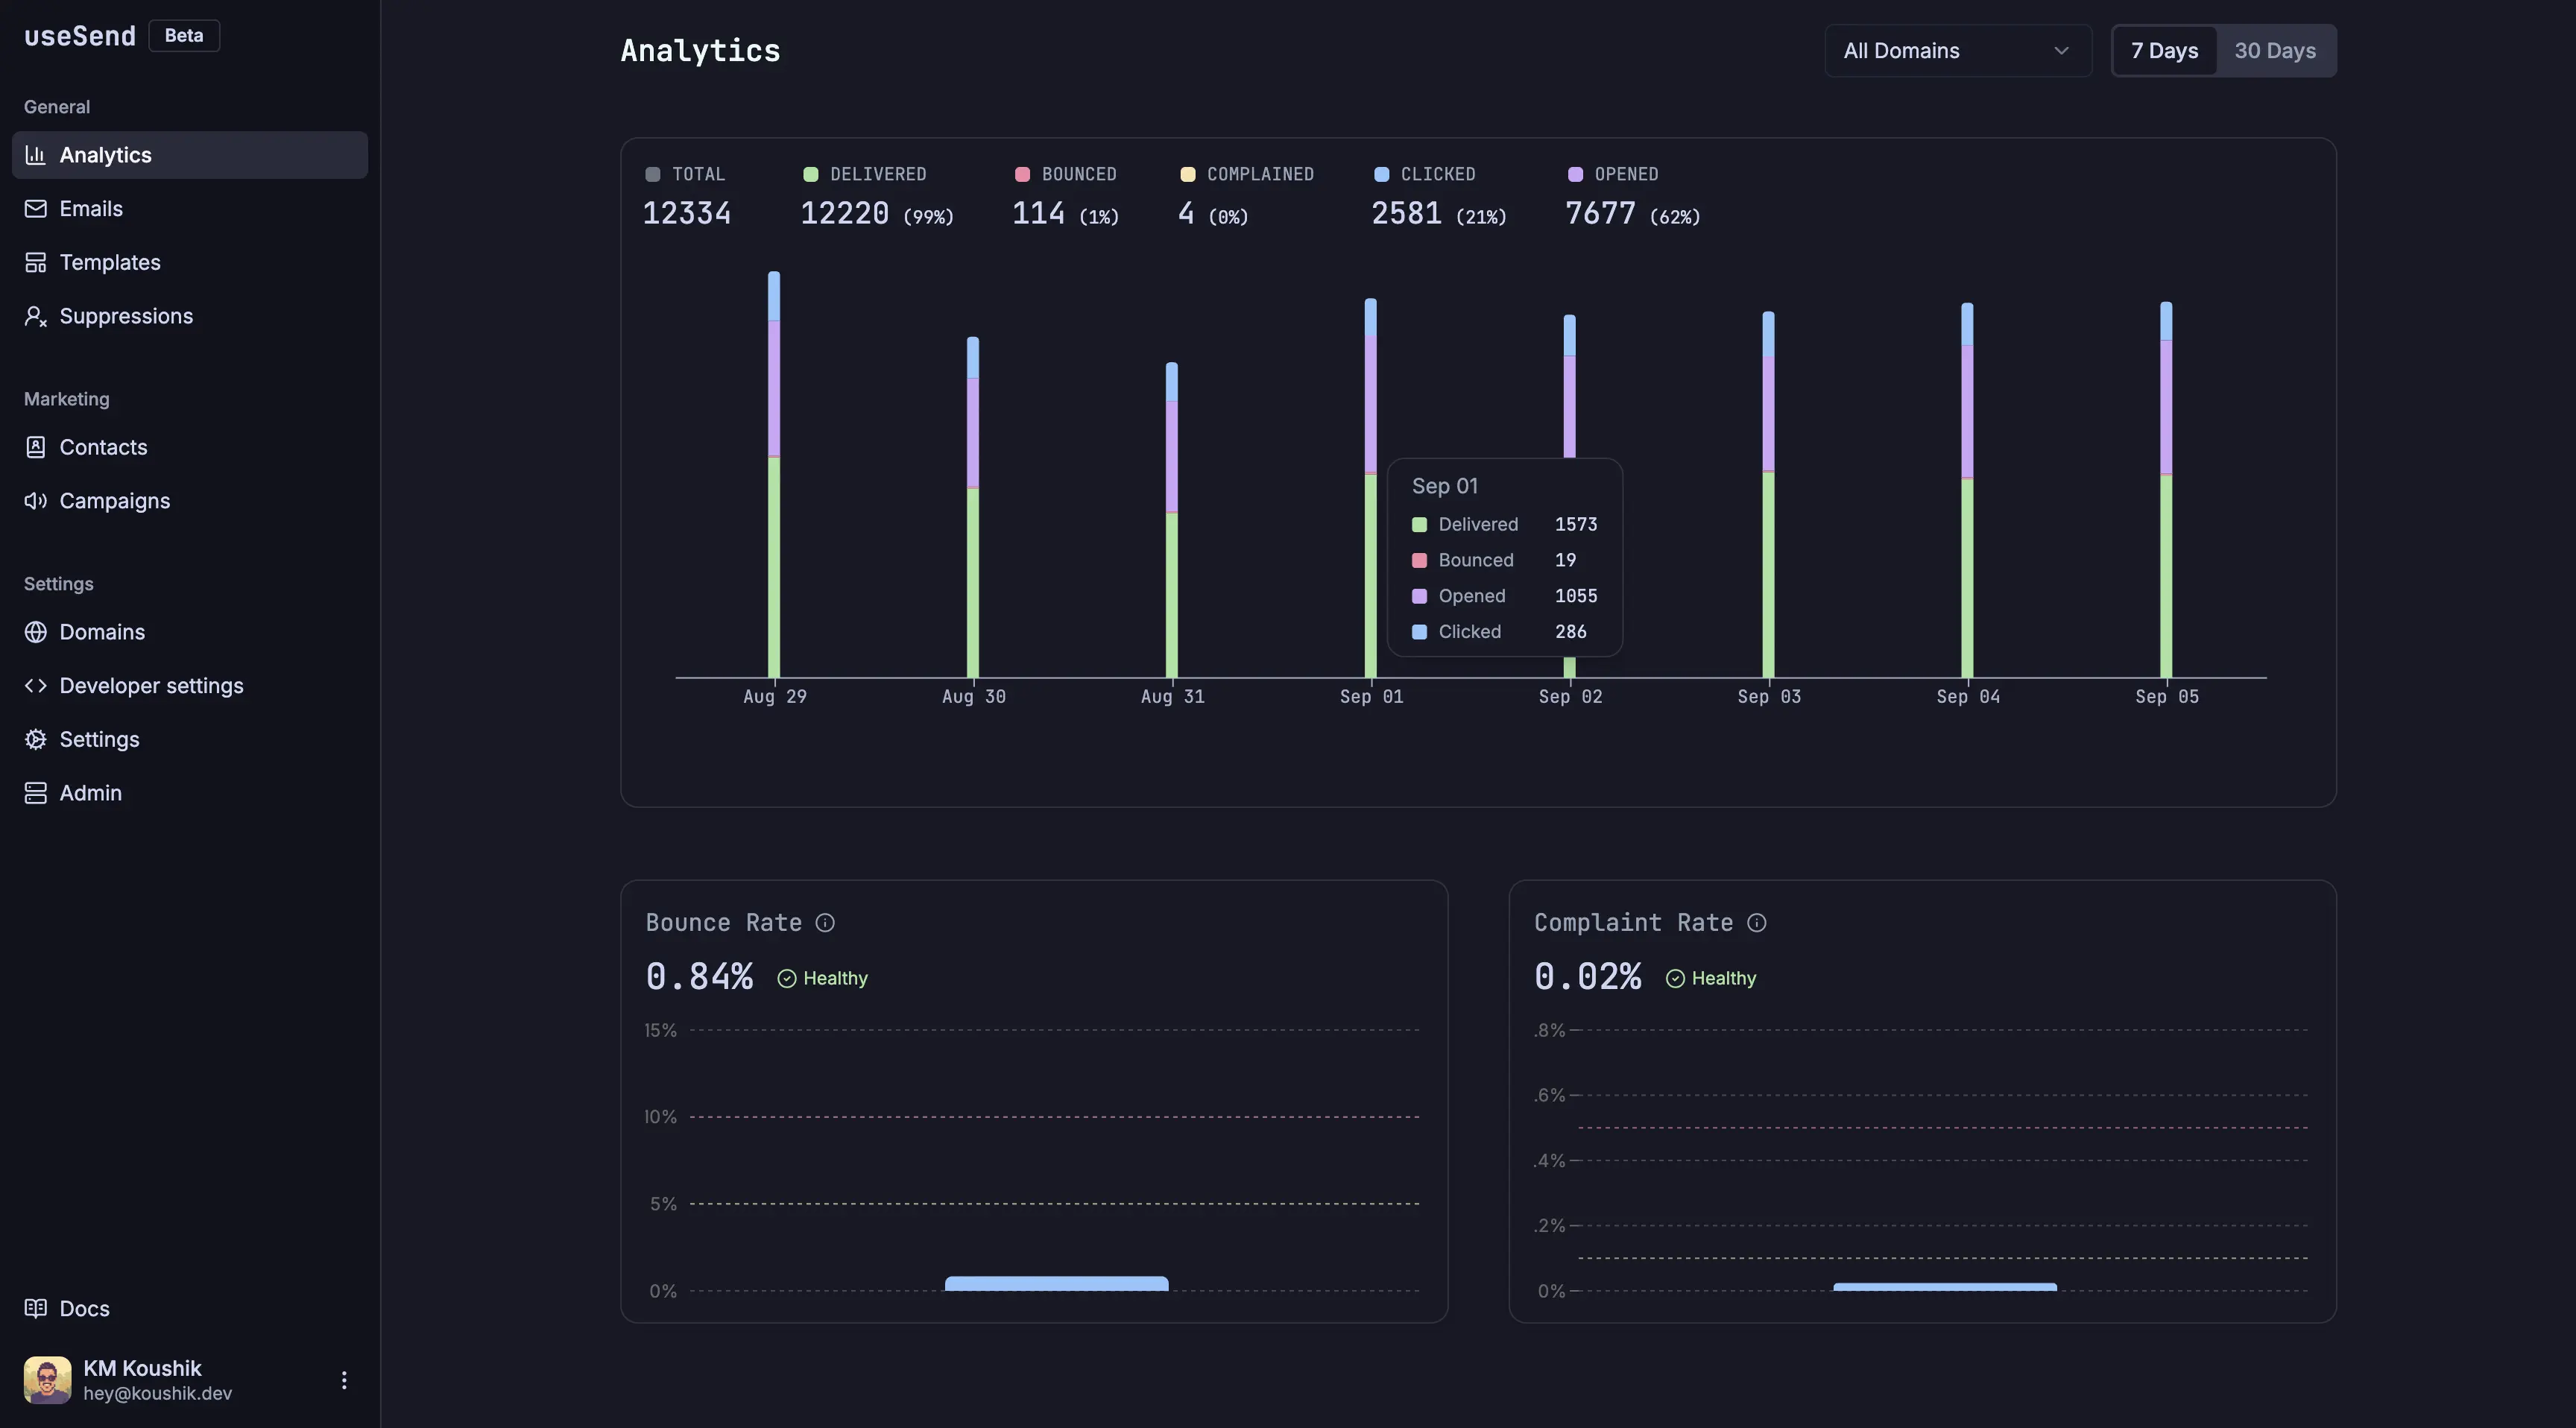Click the Suppressions person icon
The height and width of the screenshot is (1428, 2576).
35,316
